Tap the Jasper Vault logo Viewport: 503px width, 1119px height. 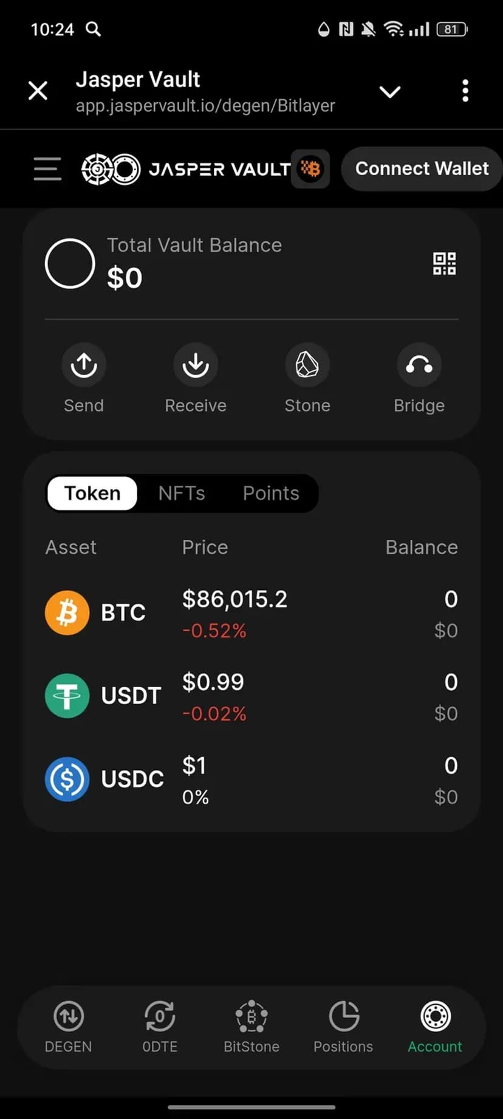pos(186,168)
